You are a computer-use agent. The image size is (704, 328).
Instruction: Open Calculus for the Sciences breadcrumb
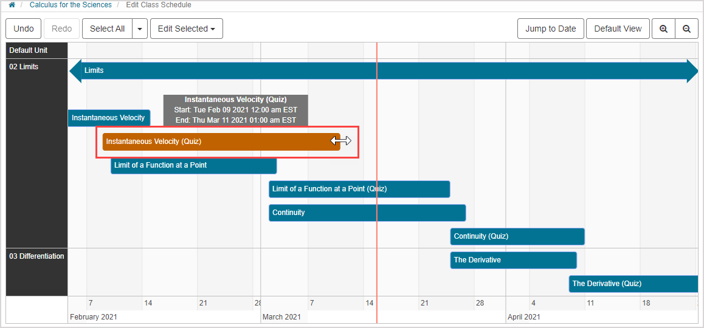pos(71,5)
